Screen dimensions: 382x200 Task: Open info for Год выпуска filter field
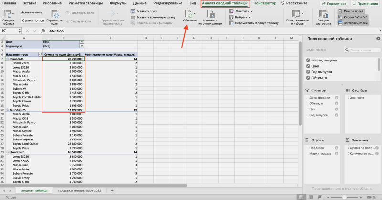pos(337,115)
